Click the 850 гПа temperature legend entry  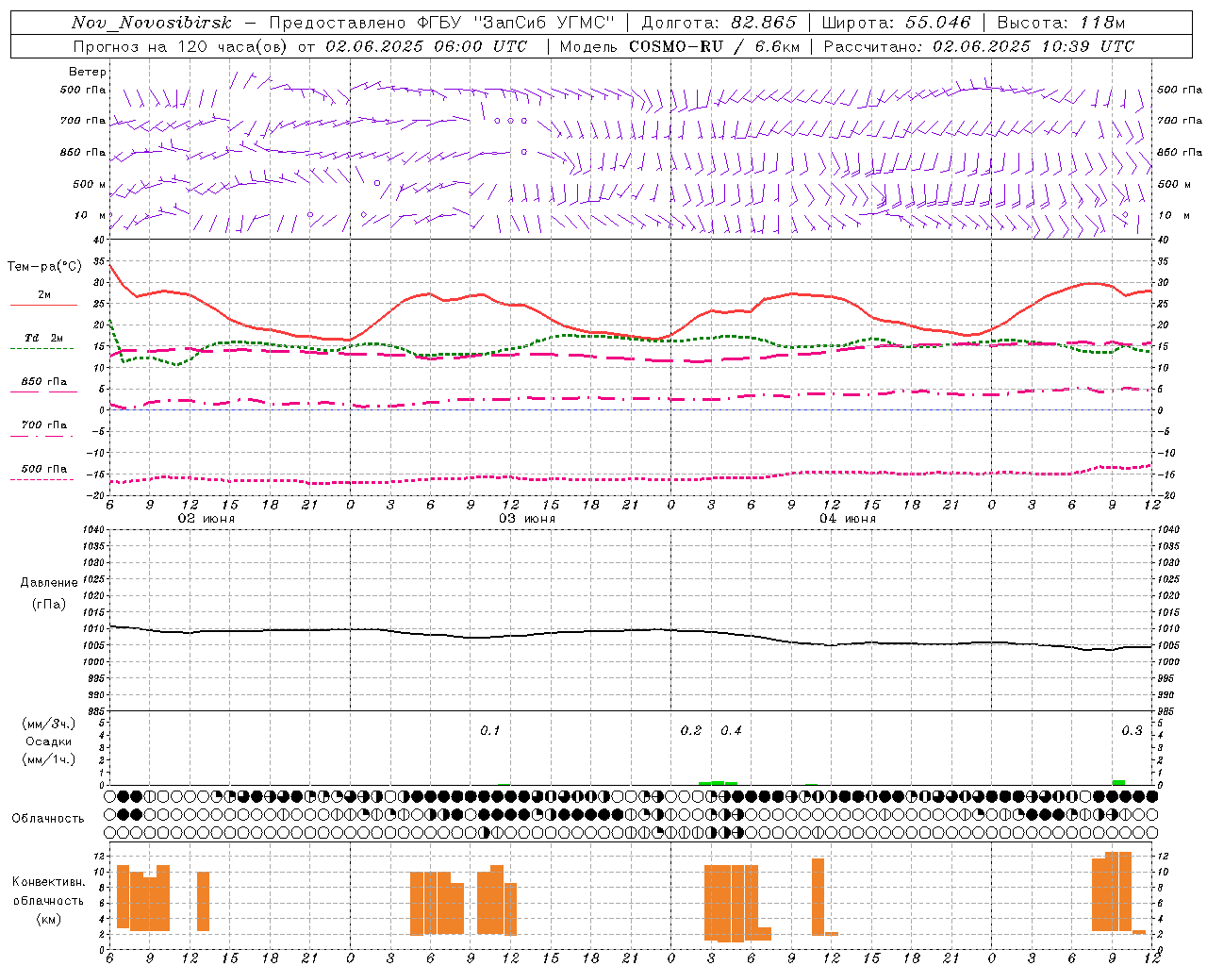click(43, 385)
